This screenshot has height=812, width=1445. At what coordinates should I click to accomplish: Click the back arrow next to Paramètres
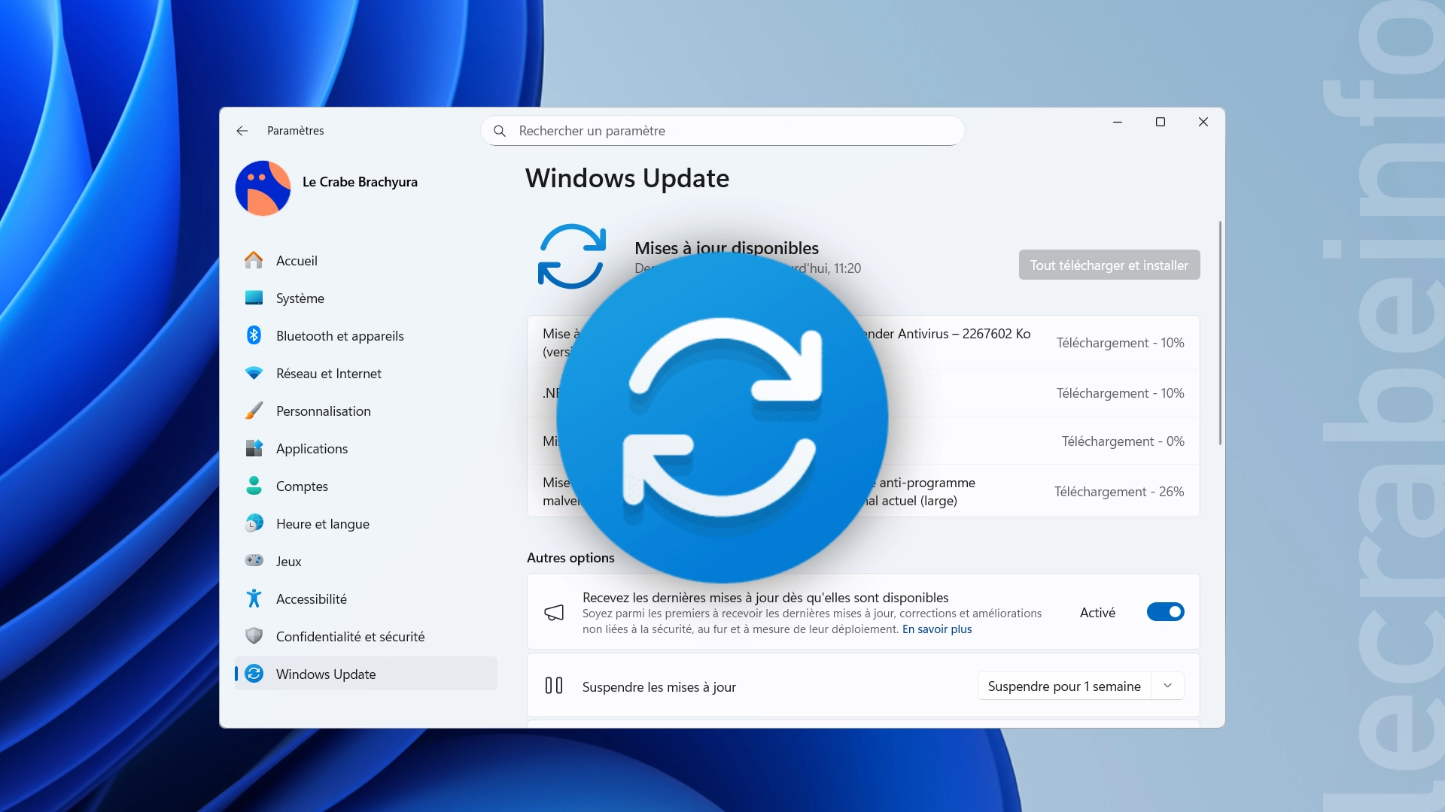(242, 131)
